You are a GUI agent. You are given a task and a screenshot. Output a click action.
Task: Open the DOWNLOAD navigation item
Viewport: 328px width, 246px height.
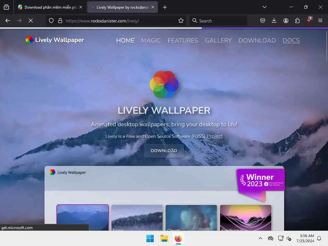click(x=257, y=41)
